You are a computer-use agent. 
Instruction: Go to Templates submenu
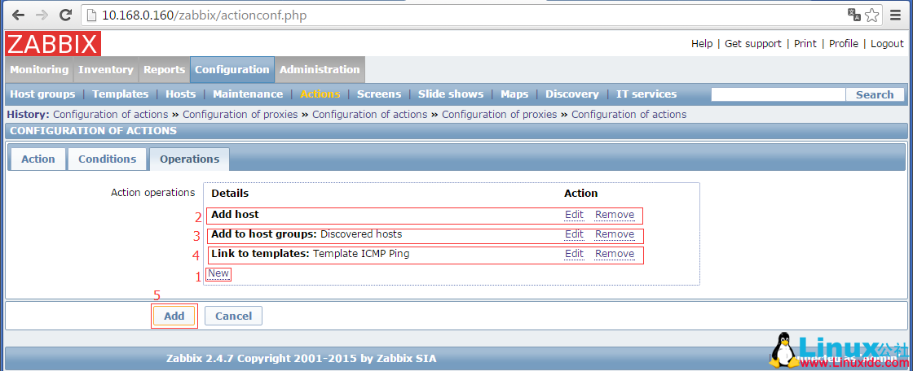point(121,94)
